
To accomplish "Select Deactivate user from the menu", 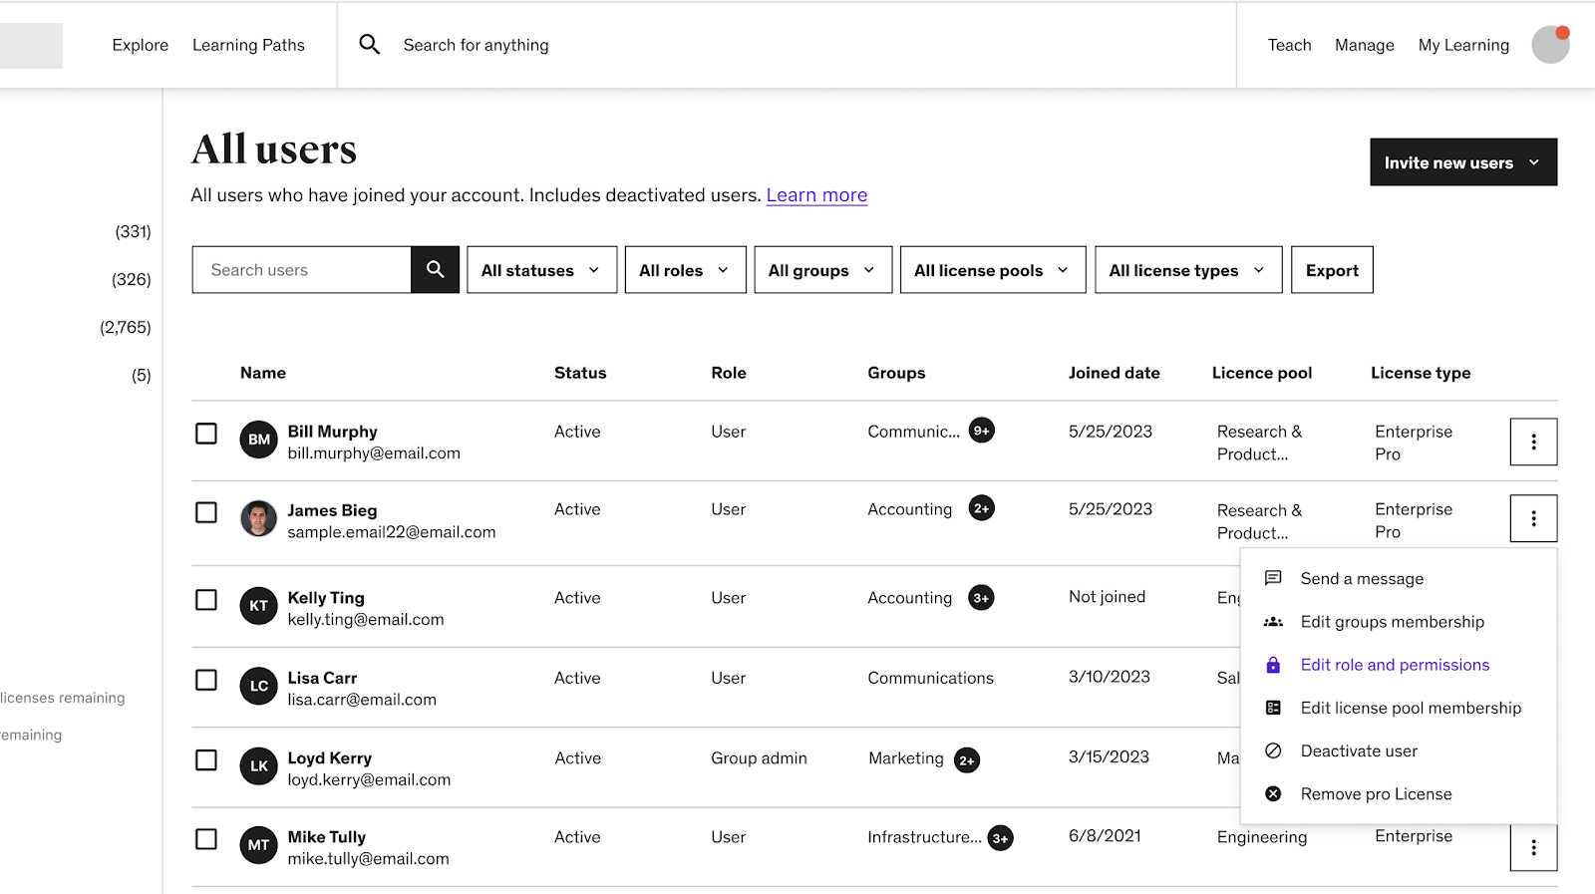I will tap(1358, 751).
